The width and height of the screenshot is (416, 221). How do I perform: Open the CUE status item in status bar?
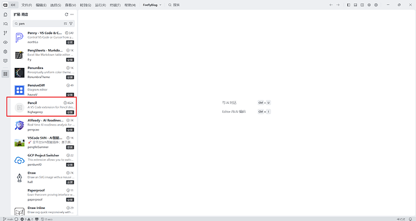click(401, 219)
